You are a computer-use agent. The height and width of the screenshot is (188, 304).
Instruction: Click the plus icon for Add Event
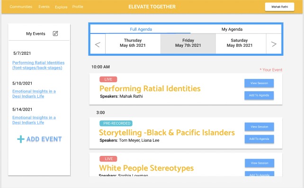(x=21, y=139)
